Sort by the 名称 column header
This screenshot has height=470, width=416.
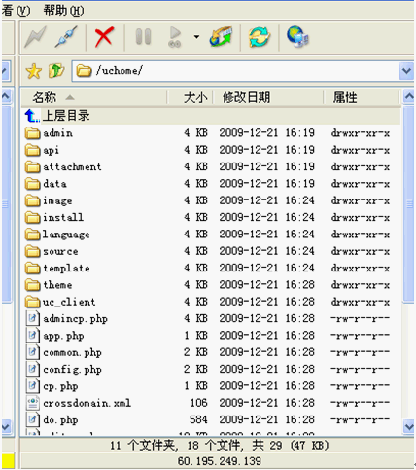(94, 97)
